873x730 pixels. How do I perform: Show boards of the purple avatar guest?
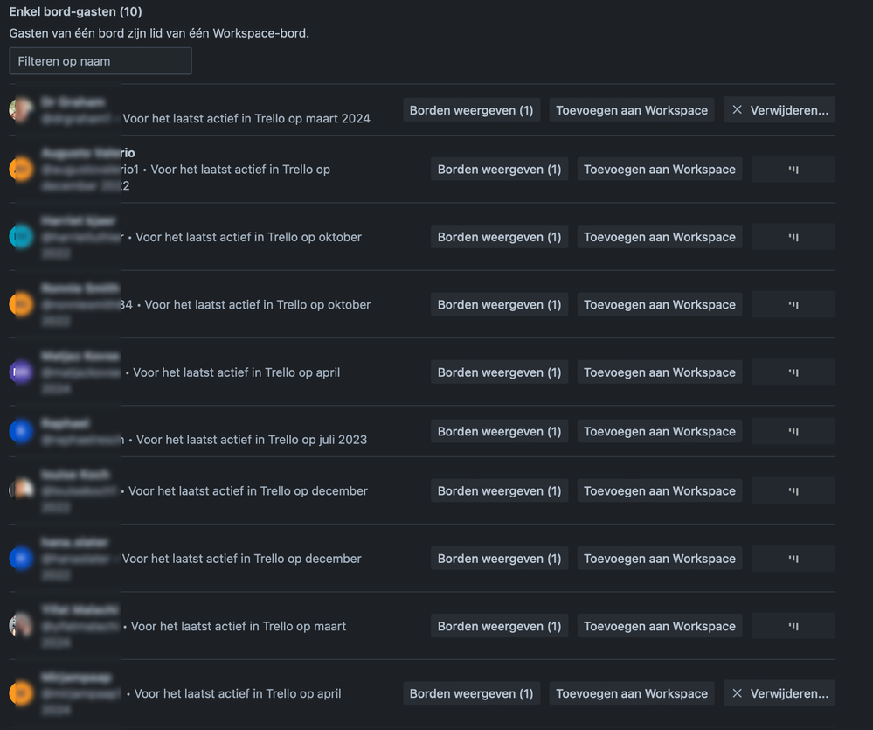(499, 372)
